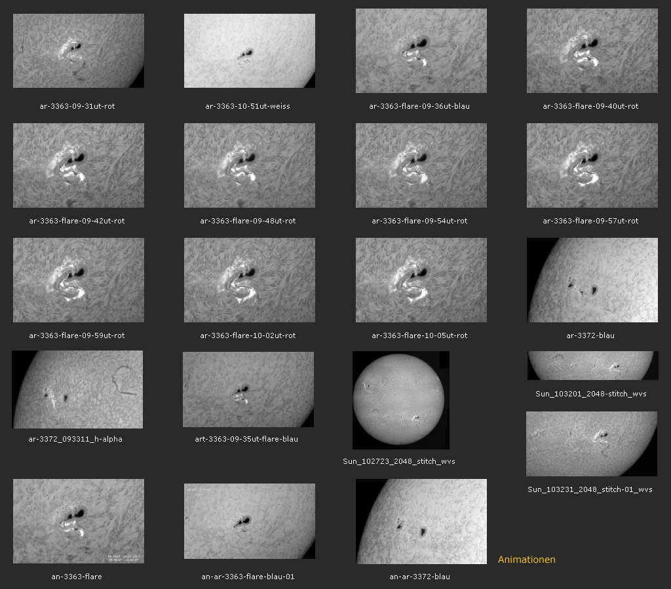Select the Sun_103201_2048-stitch_wvs panorama thumbnail
This screenshot has height=589, width=671.
[x=591, y=366]
